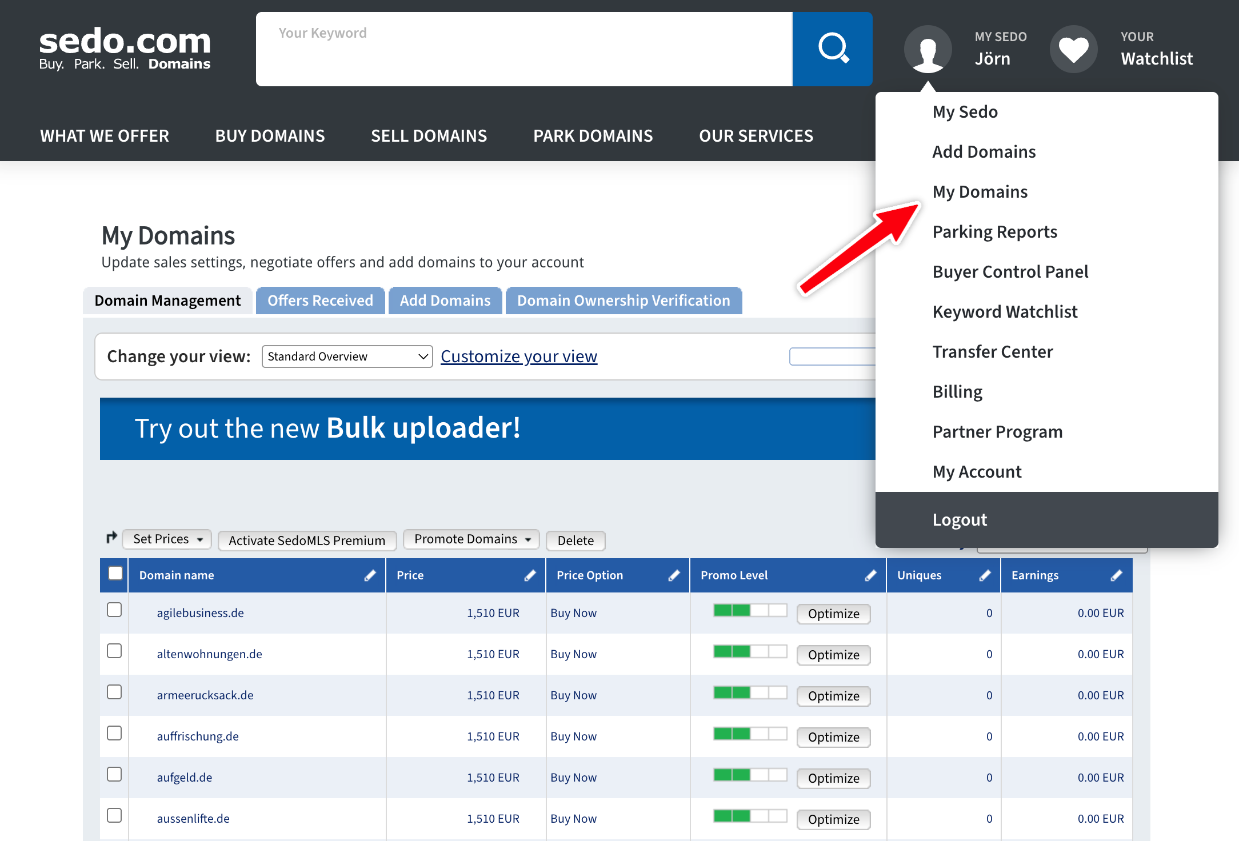Edit the Domain name column pencil
1239x841 pixels.
(370, 575)
